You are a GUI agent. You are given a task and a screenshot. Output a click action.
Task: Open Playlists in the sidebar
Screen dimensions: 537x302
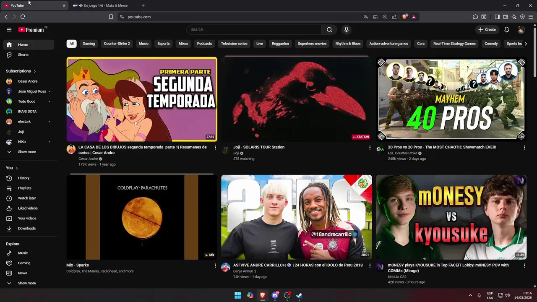click(29, 188)
